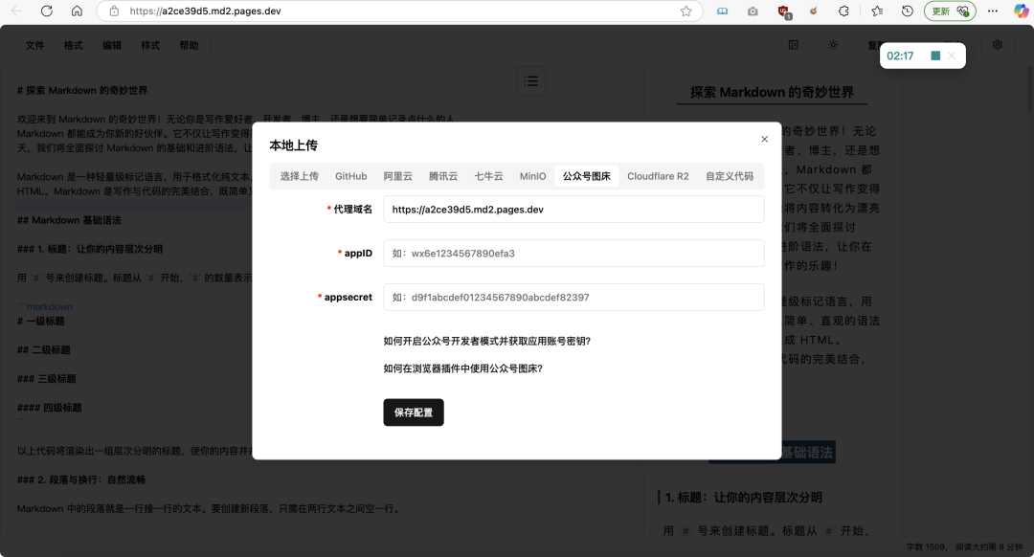Click the 探索 Markdown 的奇妙世界 preview heading
This screenshot has width=1034, height=557.
pyautogui.click(x=773, y=92)
